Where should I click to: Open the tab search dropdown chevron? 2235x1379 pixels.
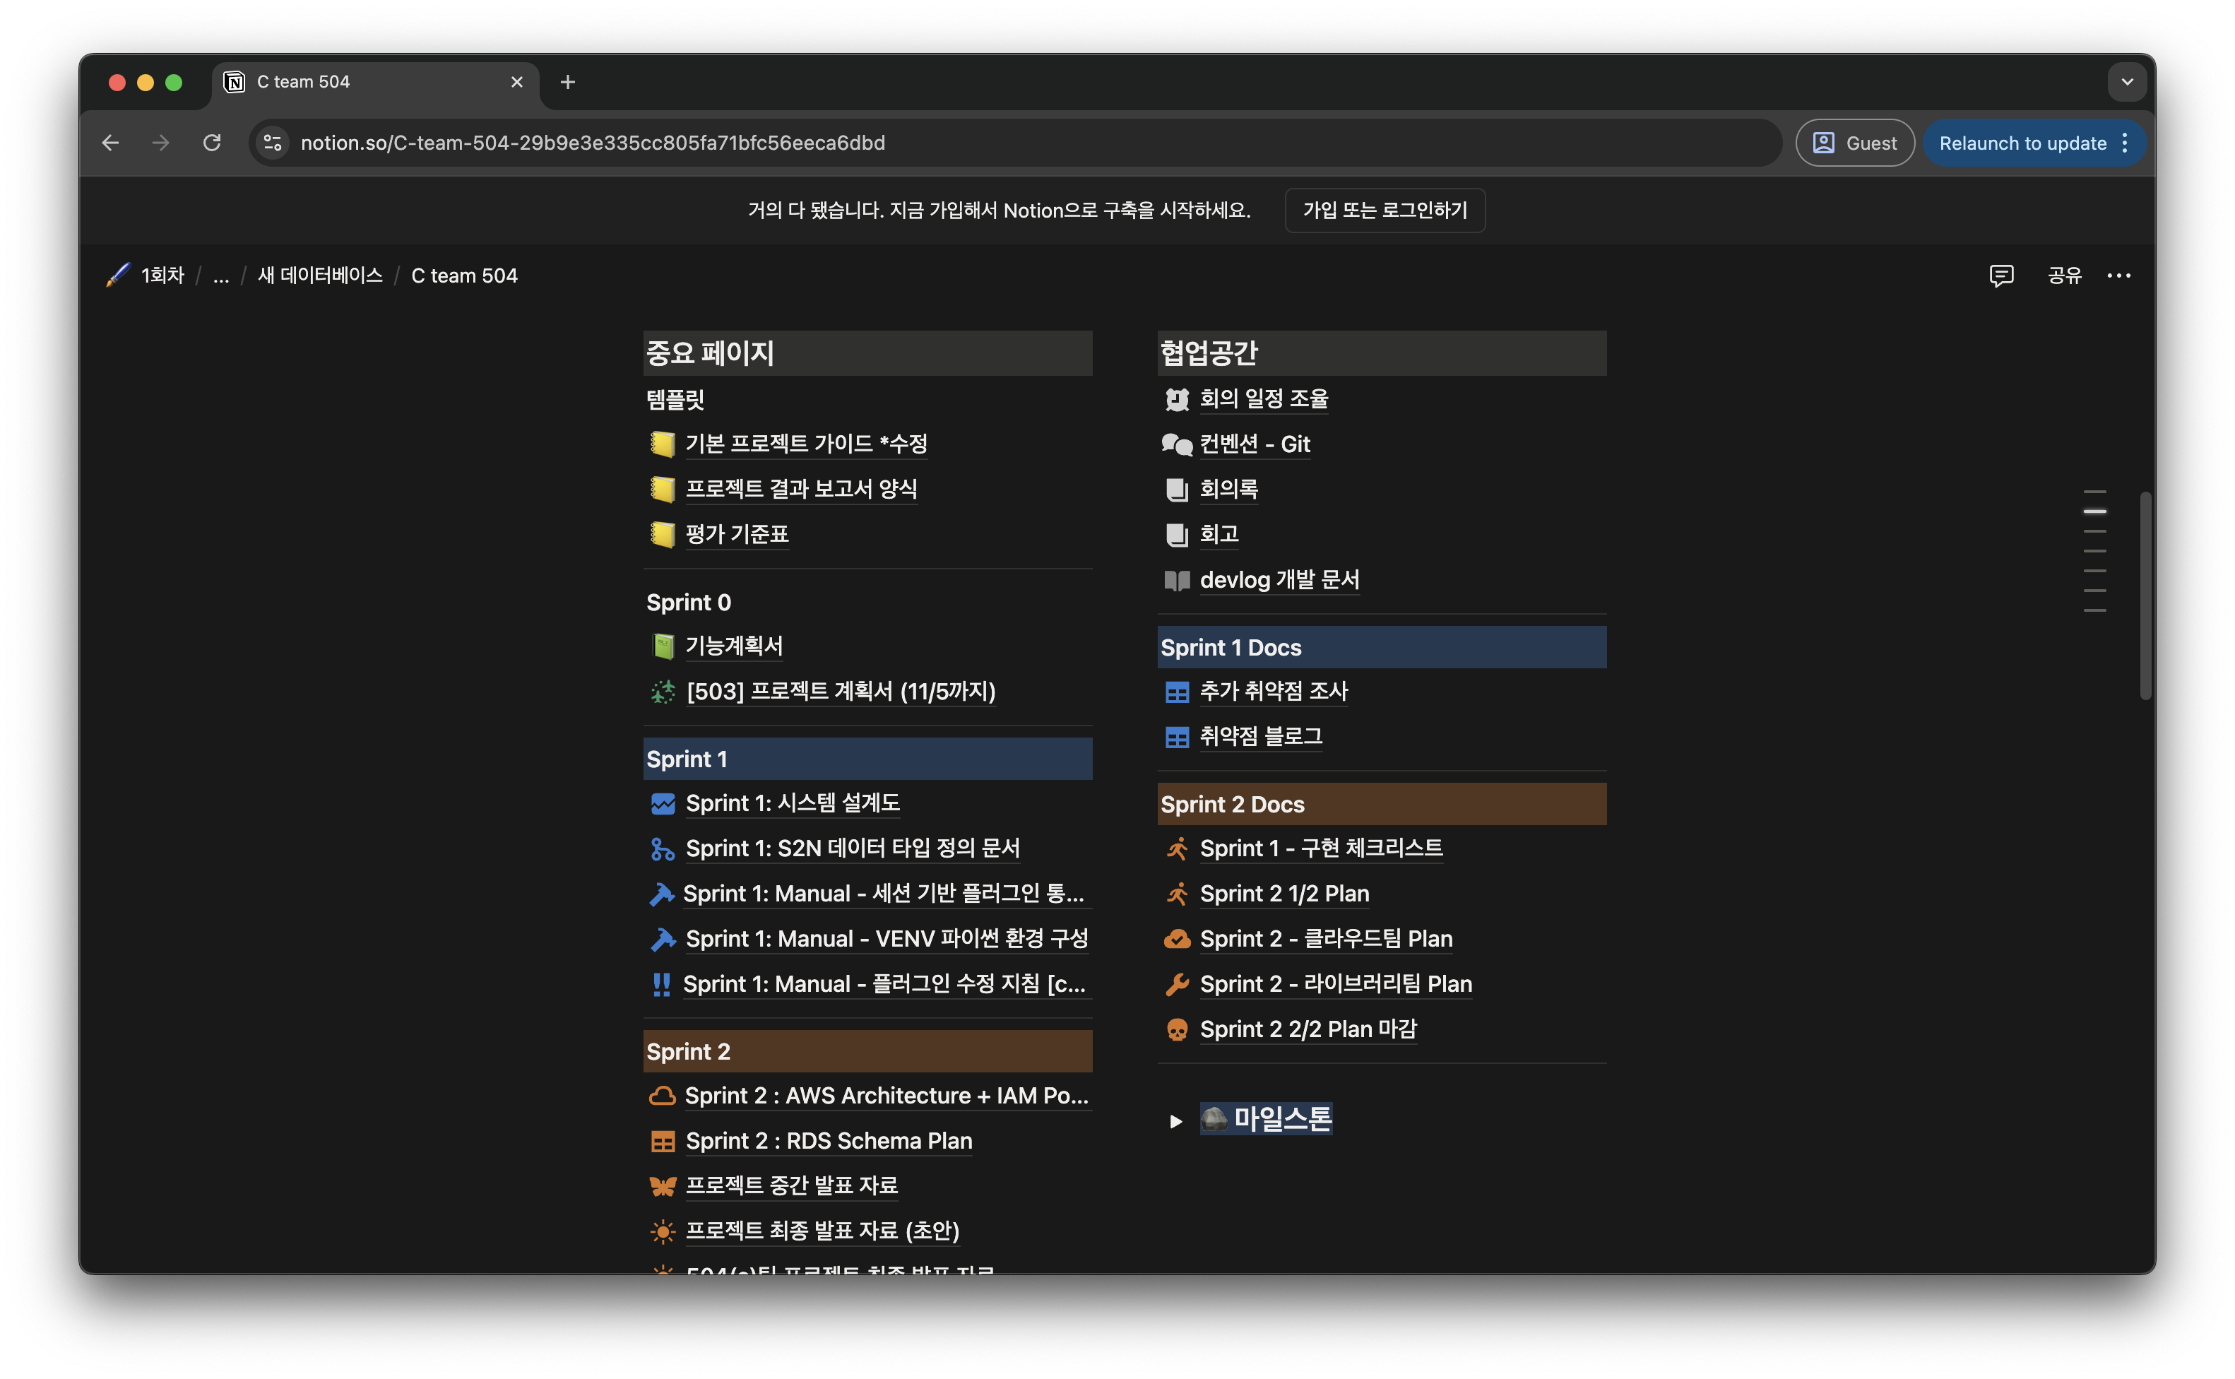2126,82
